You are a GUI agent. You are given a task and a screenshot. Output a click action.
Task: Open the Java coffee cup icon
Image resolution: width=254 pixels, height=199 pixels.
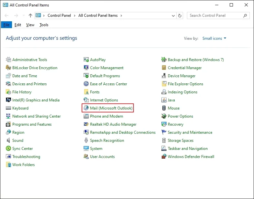pos(164,100)
